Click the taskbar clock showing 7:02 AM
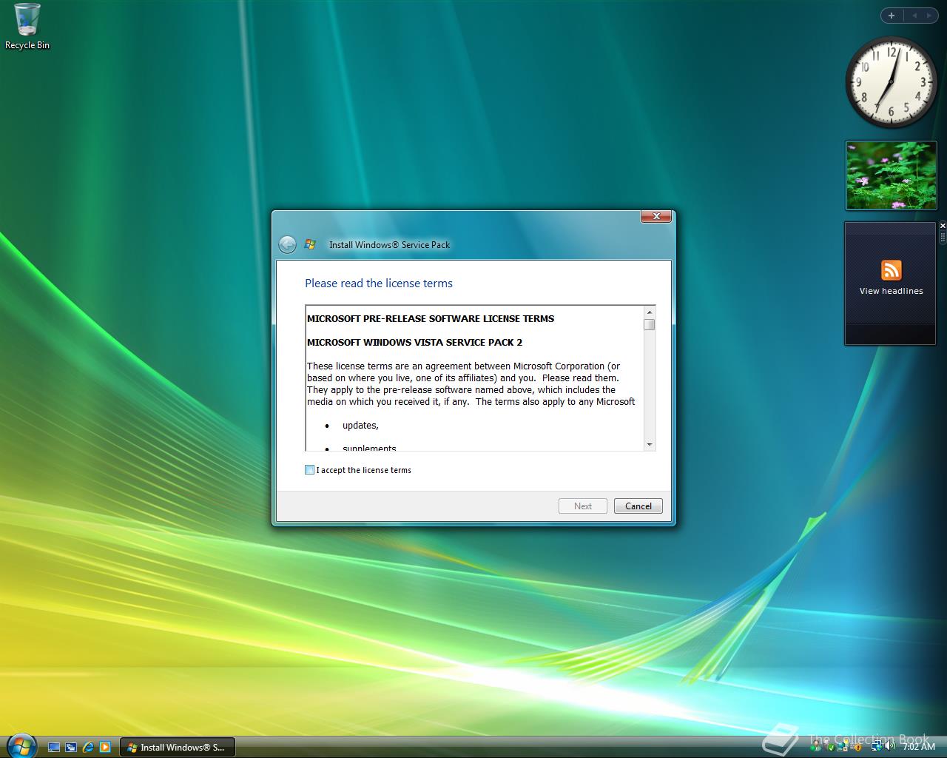Image resolution: width=947 pixels, height=758 pixels. point(919,746)
